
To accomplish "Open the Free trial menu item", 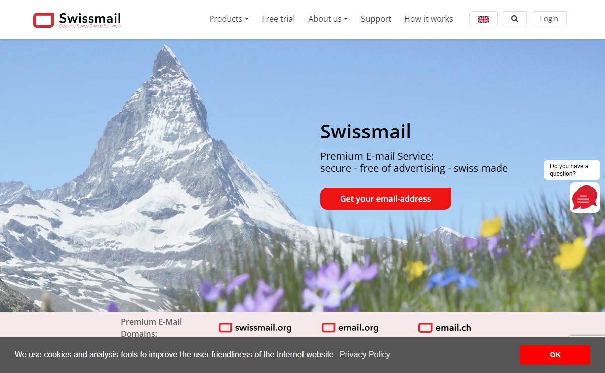I will pos(278,19).
